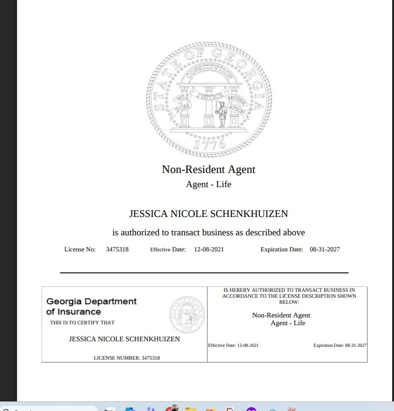Open File Explorer folder icon in taskbar
The image size is (394, 411).
(191, 409)
